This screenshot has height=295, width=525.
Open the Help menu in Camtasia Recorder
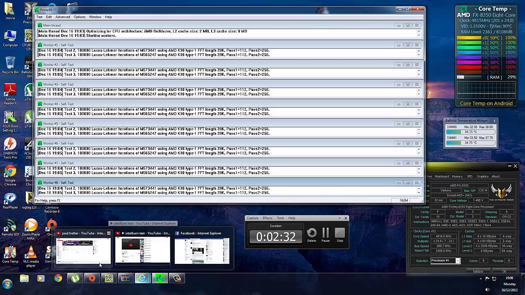click(x=292, y=218)
